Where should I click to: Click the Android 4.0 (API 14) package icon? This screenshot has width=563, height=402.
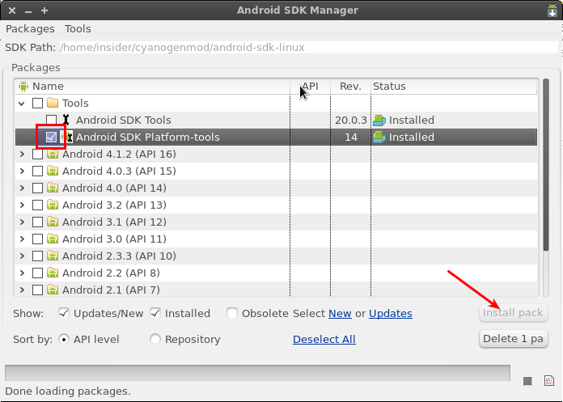(x=53, y=188)
